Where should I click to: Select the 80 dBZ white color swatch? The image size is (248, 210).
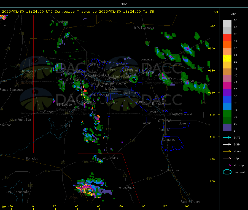[x=227, y=24]
